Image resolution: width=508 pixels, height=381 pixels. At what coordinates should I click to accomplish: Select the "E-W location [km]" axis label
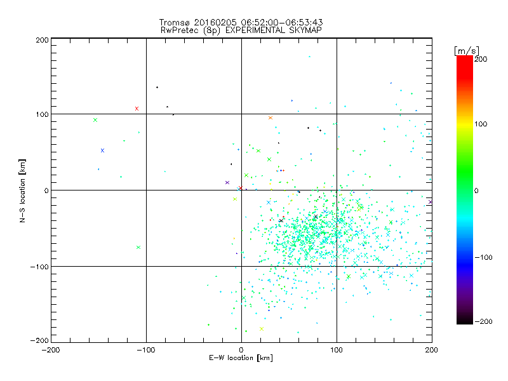(241, 358)
